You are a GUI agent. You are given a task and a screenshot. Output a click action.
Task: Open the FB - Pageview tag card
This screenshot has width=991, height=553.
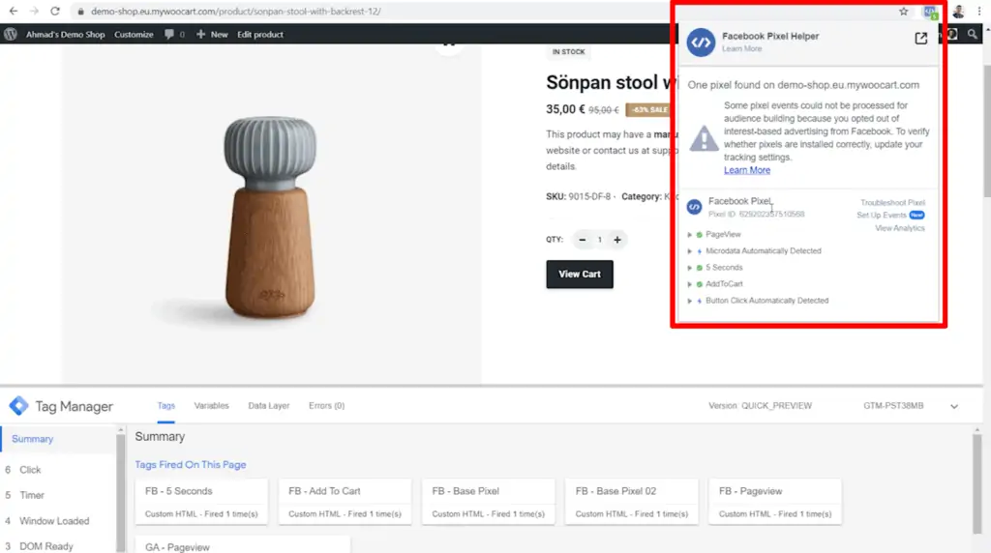[775, 502]
